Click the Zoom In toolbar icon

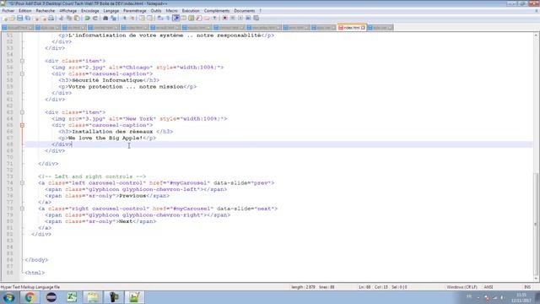click(124, 18)
